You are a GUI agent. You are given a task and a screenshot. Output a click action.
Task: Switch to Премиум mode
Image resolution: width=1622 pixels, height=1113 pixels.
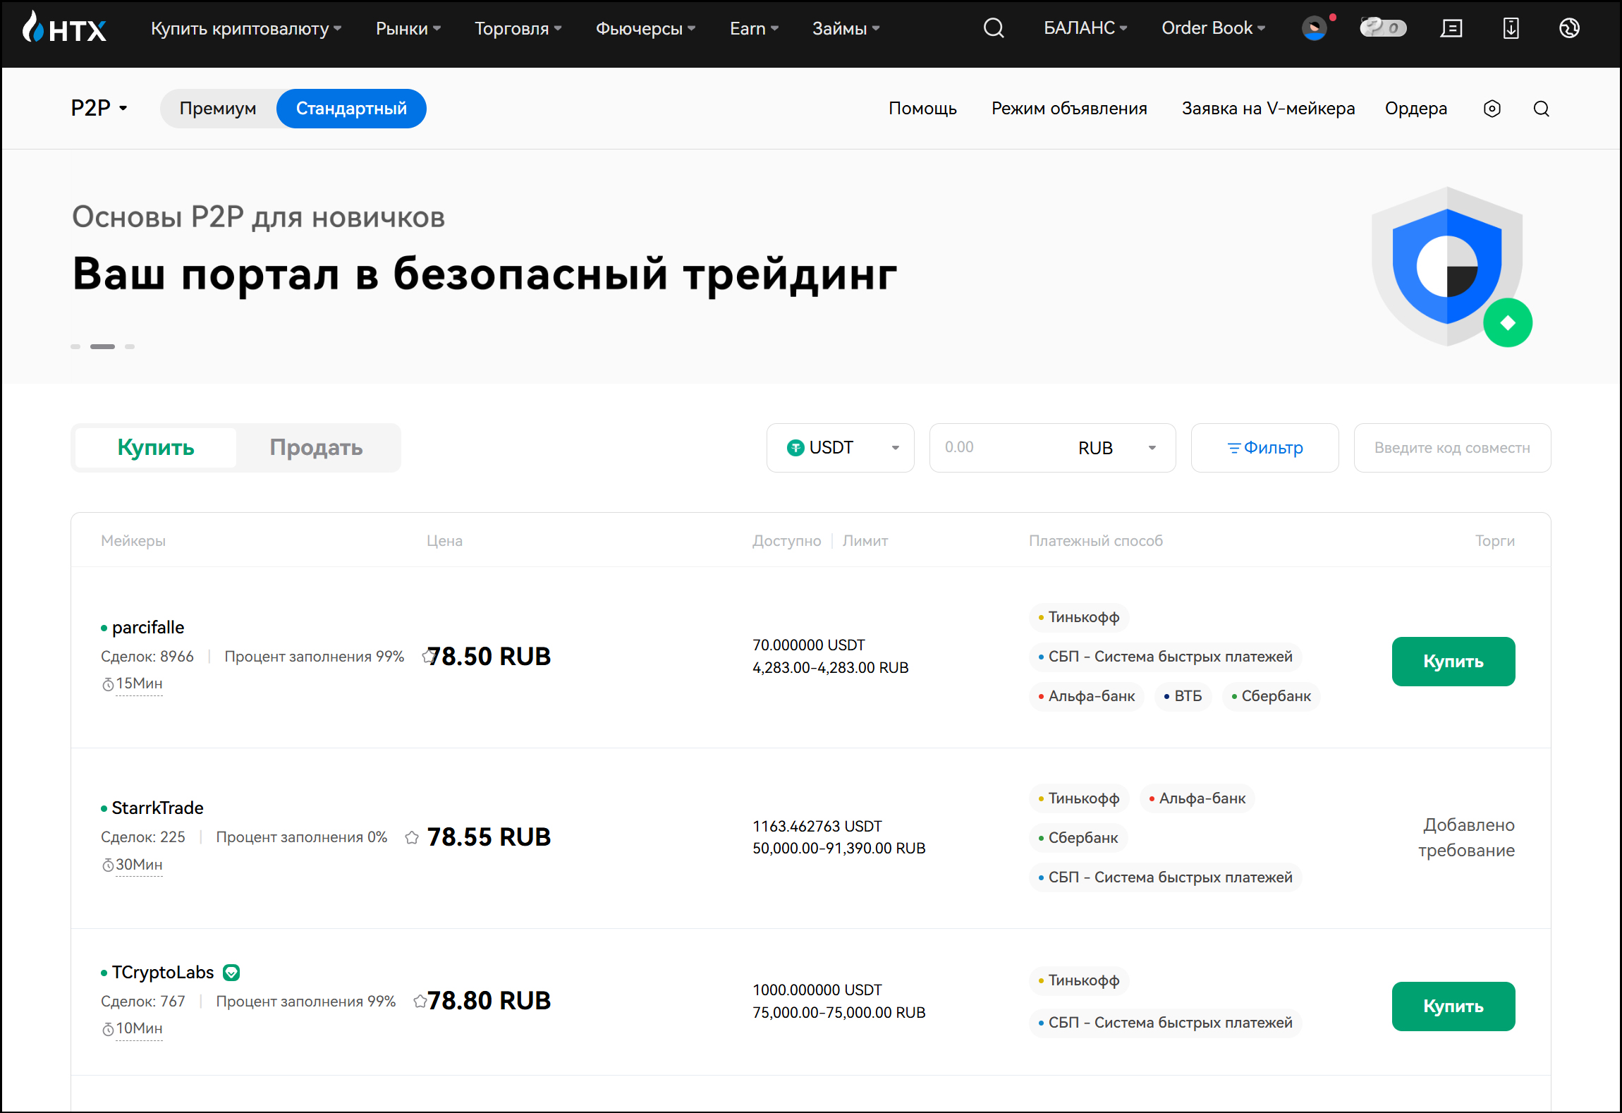pyautogui.click(x=218, y=109)
